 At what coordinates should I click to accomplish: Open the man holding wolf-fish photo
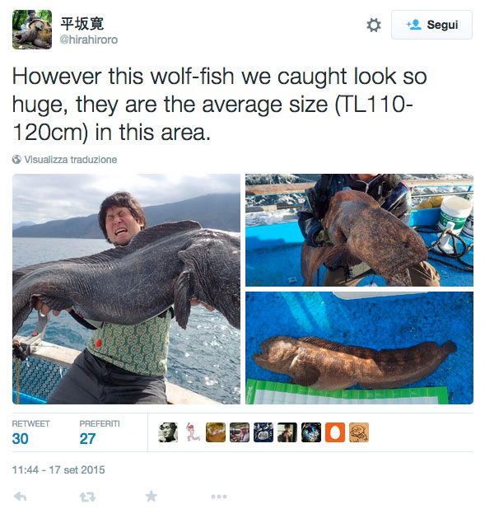[126, 289]
